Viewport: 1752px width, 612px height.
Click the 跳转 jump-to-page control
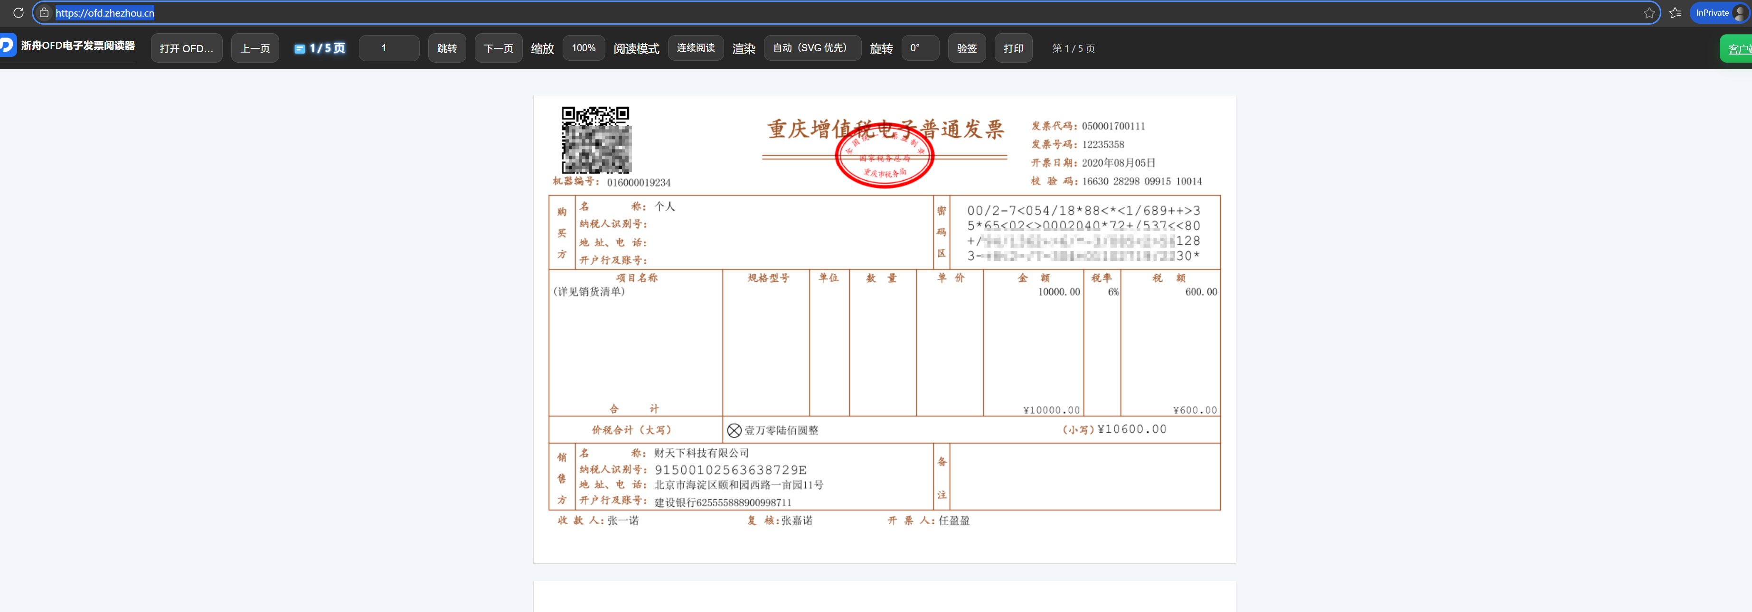click(446, 47)
